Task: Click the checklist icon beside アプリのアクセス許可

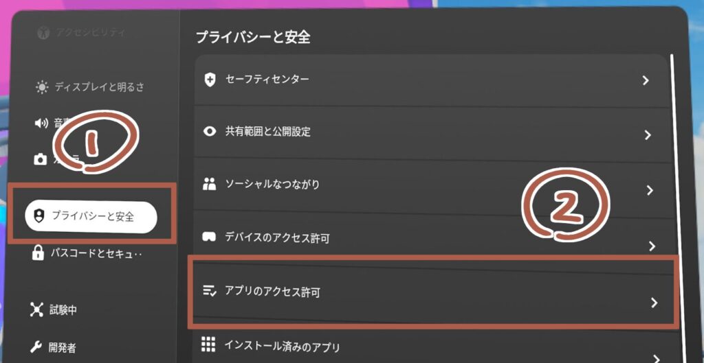Action: 209,292
